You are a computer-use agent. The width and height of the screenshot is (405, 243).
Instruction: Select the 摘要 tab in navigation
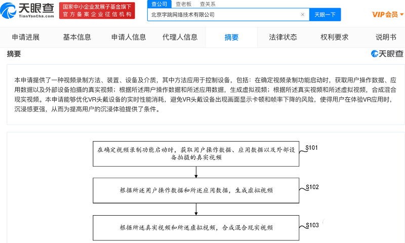tap(231, 37)
